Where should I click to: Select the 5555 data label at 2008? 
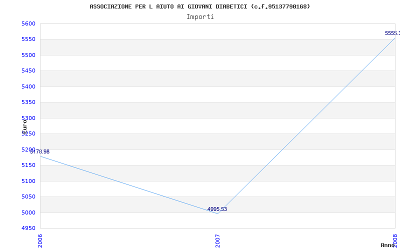[392, 33]
